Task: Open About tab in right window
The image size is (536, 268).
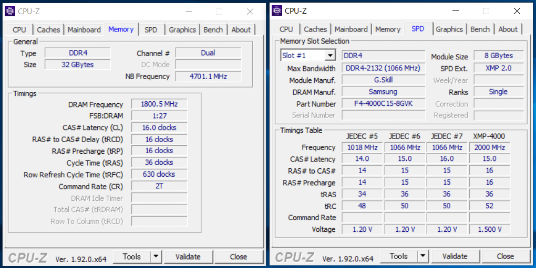Action: click(508, 29)
